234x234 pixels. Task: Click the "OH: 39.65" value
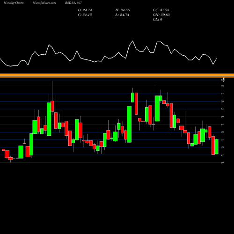[161, 15]
